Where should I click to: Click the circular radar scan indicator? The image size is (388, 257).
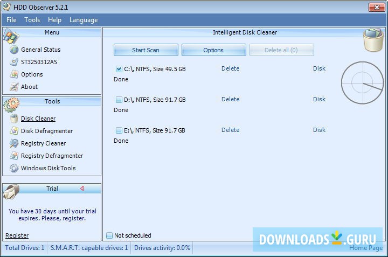click(363, 82)
